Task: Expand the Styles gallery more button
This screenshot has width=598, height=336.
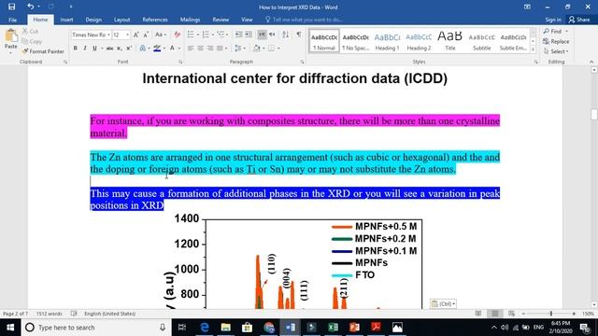Action: click(x=534, y=49)
